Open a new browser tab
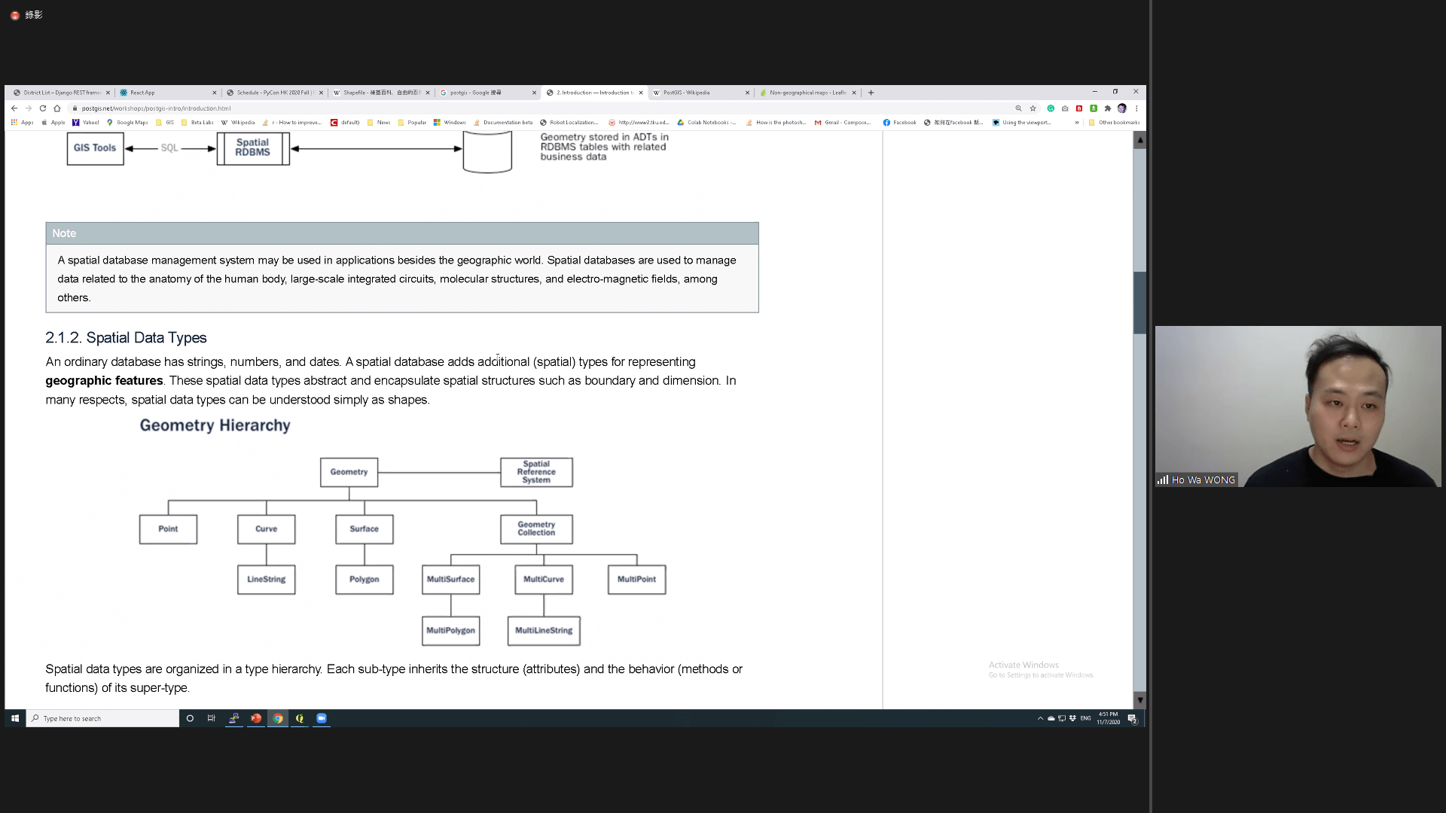1446x813 pixels. pyautogui.click(x=871, y=93)
